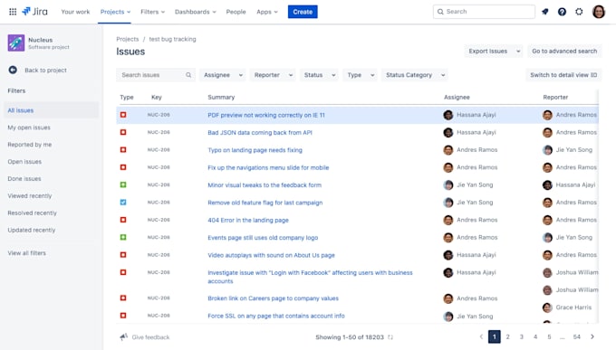
Task: Click Go to advanced search
Action: [x=564, y=51]
